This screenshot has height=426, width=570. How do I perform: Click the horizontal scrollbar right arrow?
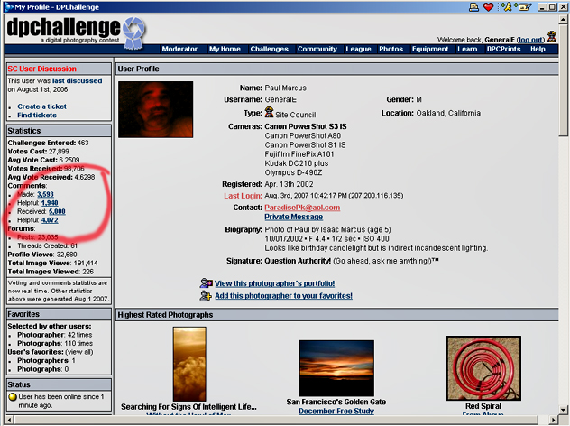pos(554,420)
